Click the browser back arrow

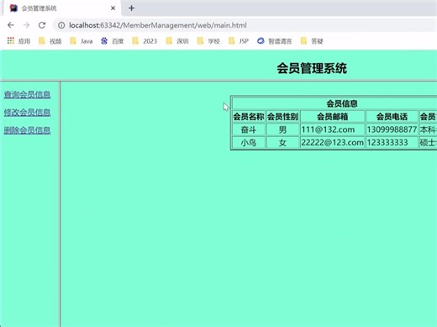pos(11,25)
